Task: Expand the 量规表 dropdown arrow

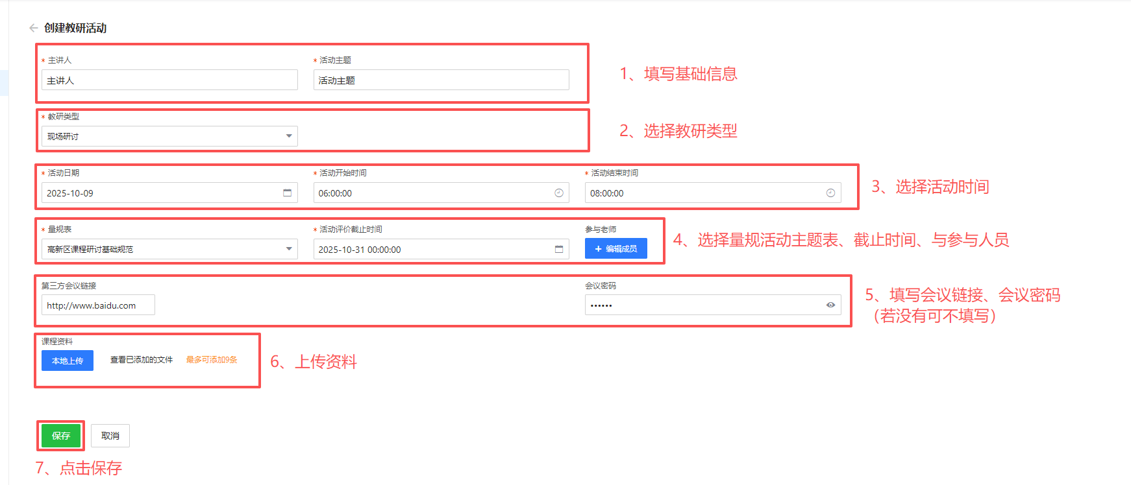Action: coord(289,249)
